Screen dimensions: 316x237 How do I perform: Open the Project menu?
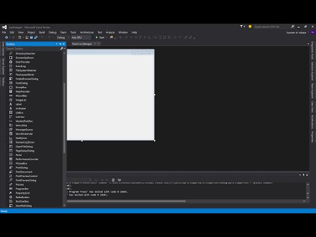click(x=31, y=32)
